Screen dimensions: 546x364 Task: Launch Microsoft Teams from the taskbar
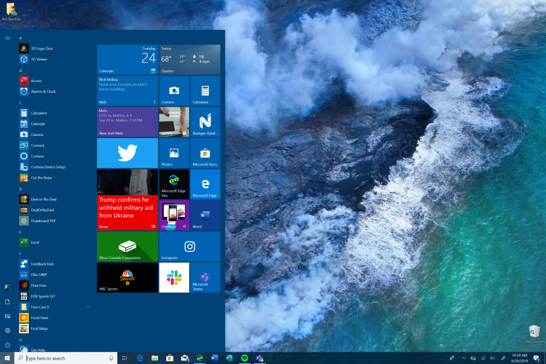[x=260, y=359]
